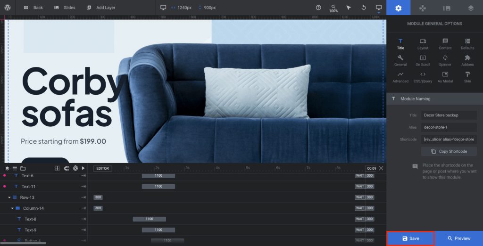Select the Text-8 layer row
483x246 pixels.
click(x=44, y=219)
